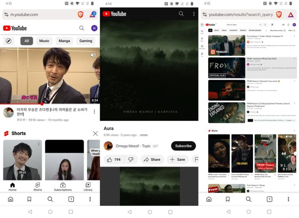Tap the notifications bell icon

point(288,25)
